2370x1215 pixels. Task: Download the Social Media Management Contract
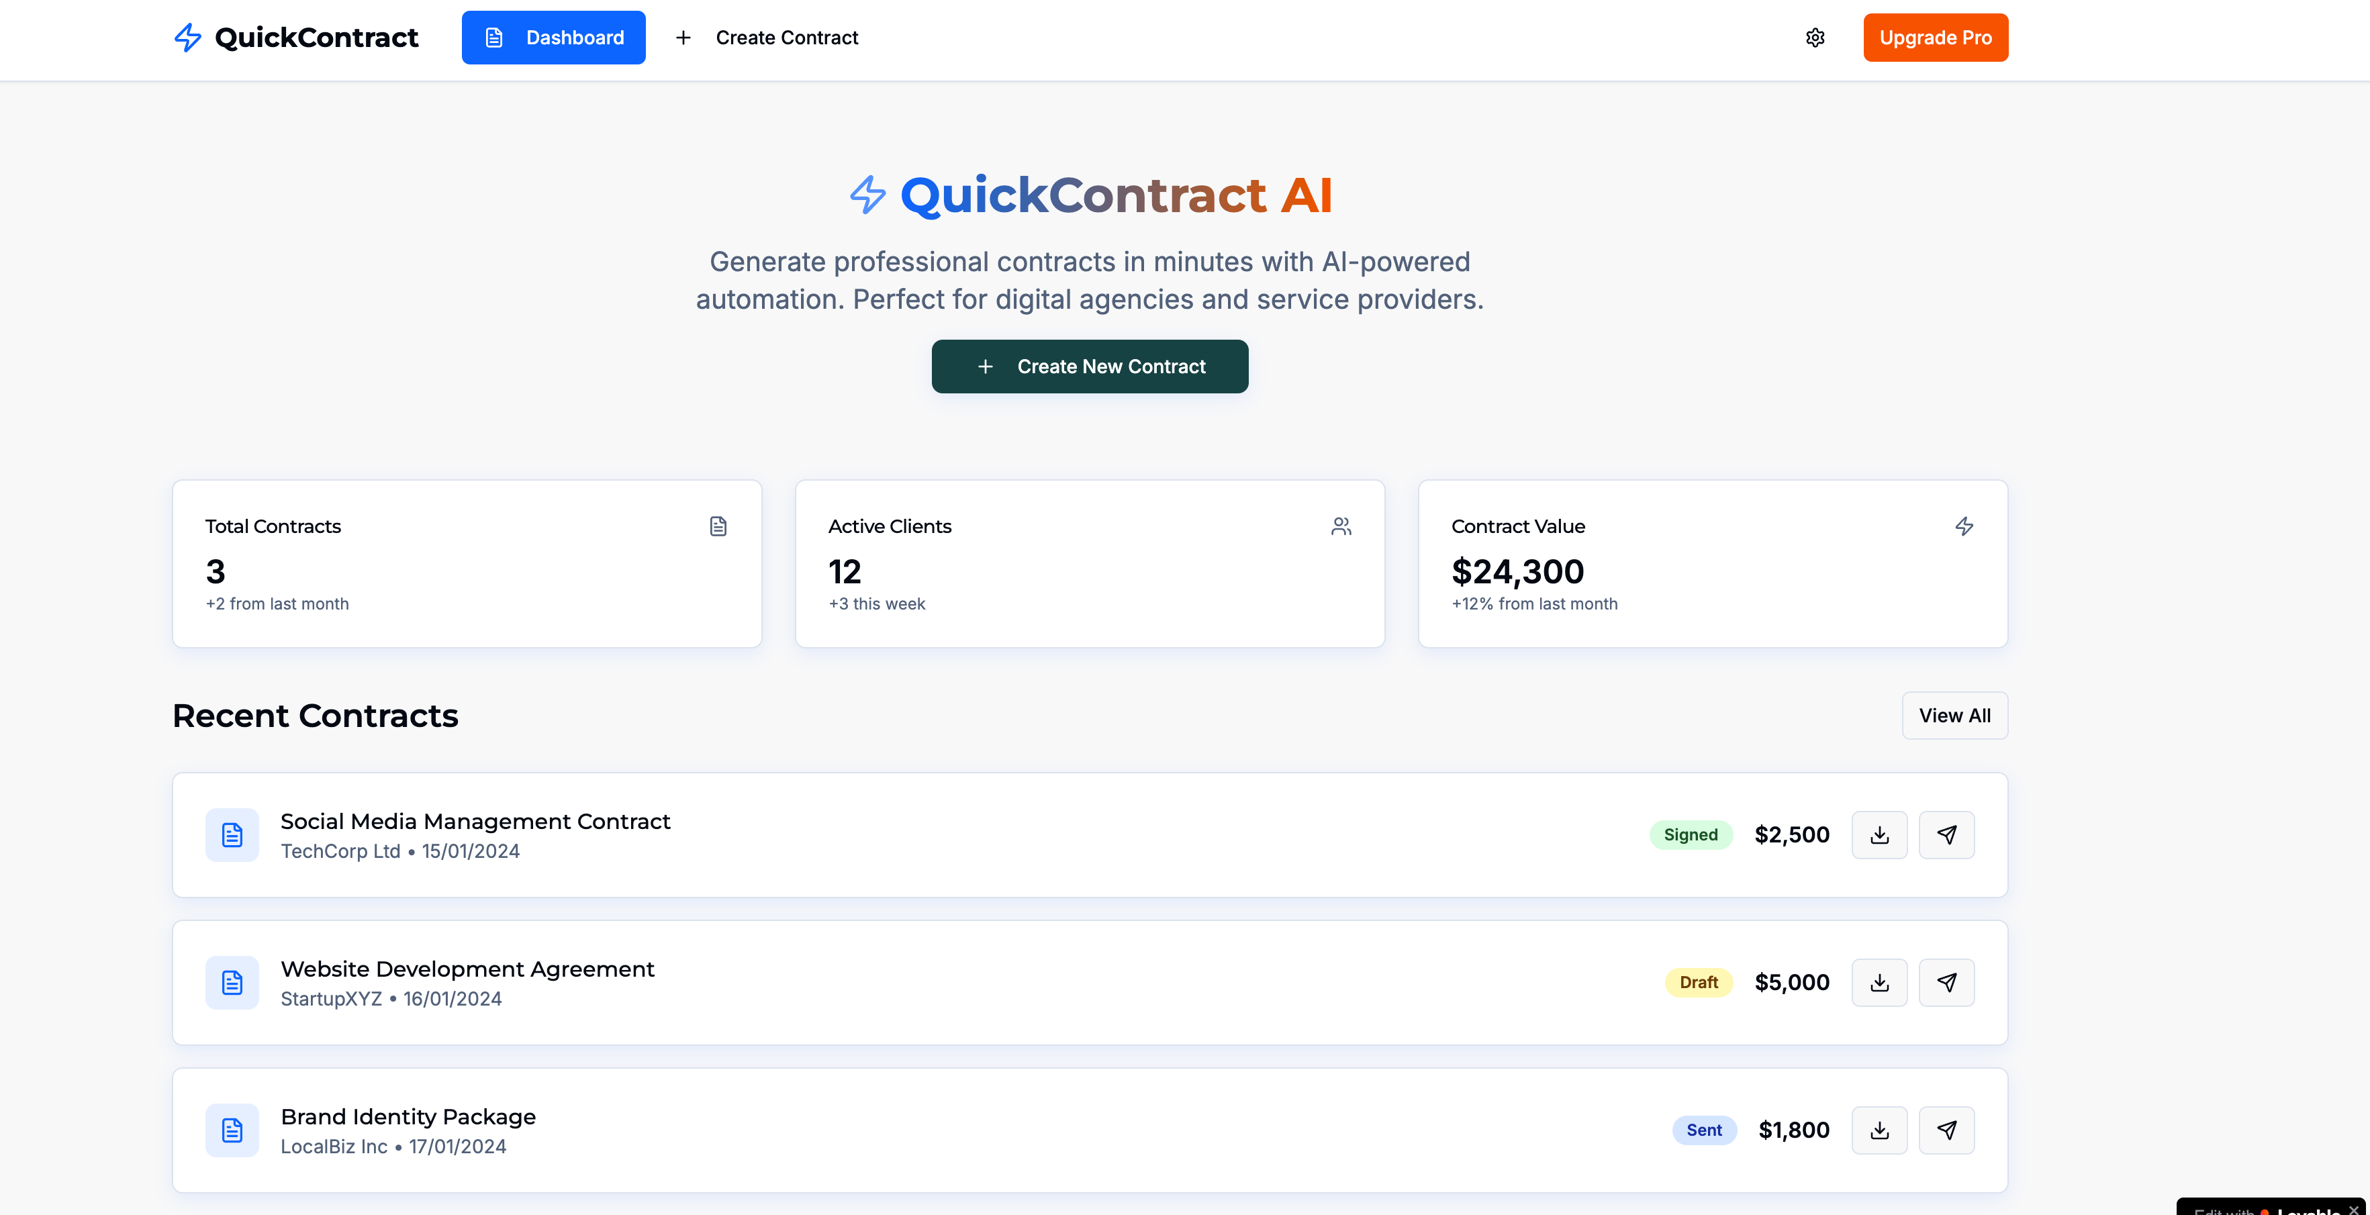(x=1880, y=834)
